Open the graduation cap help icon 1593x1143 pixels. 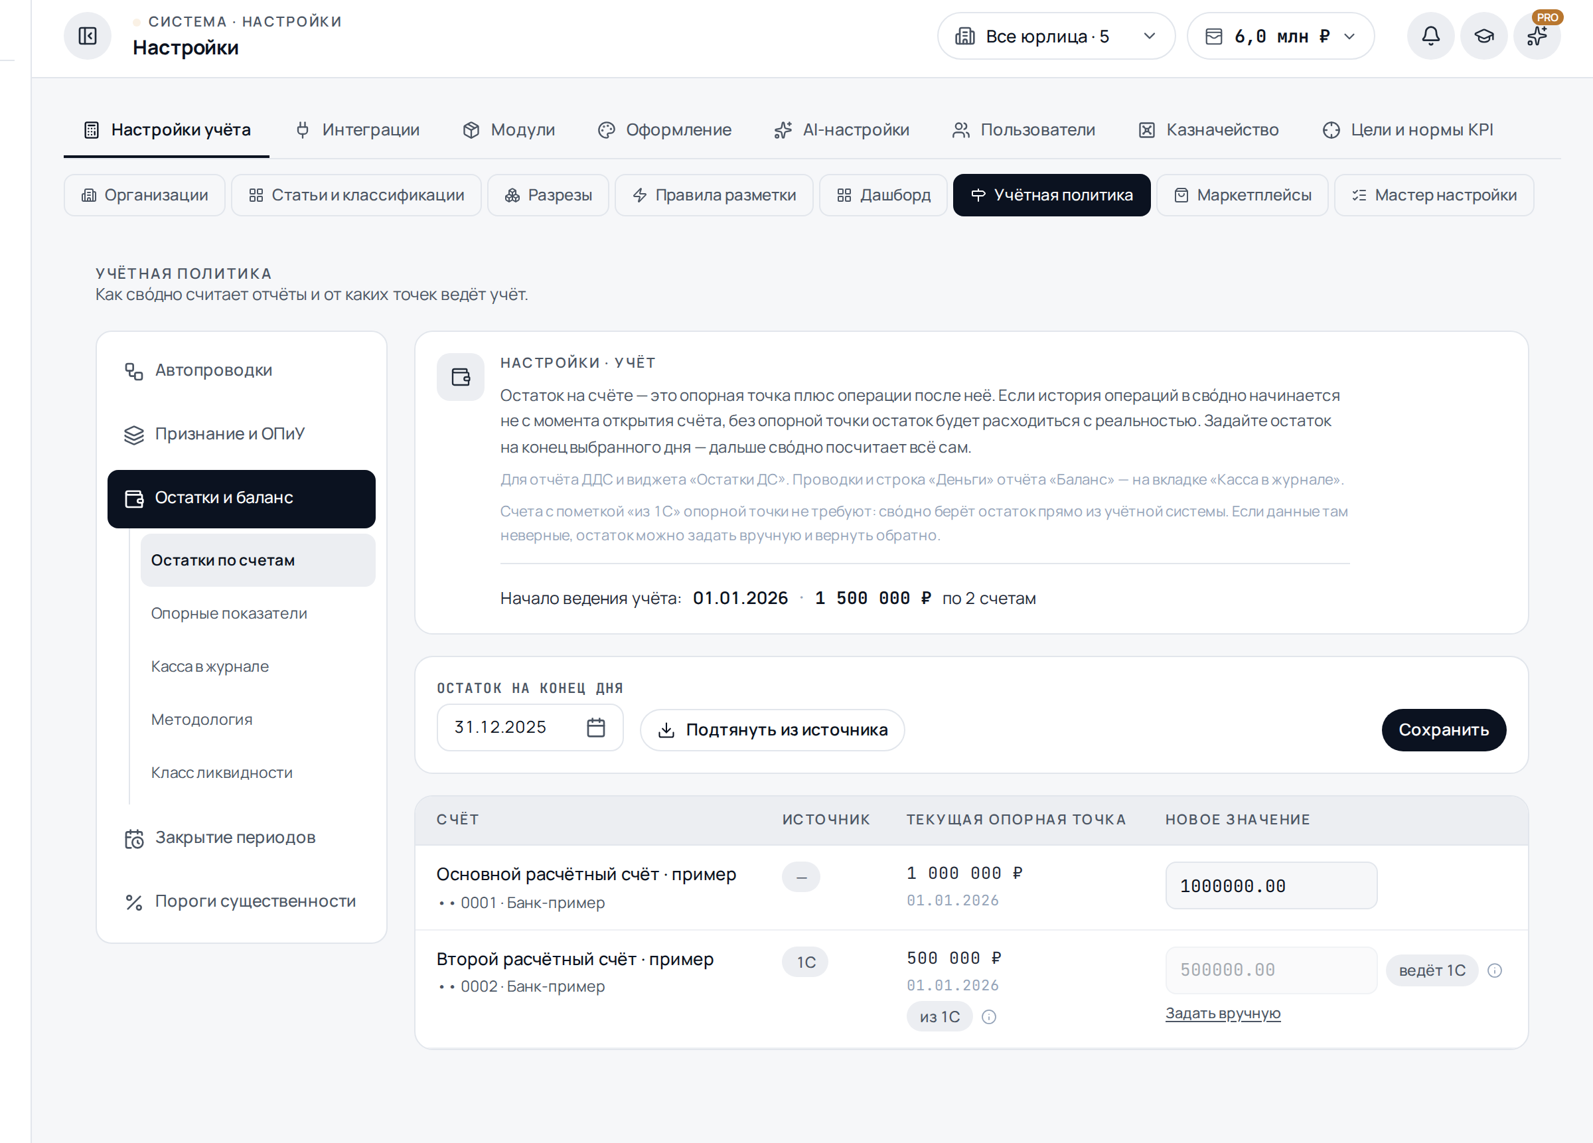tap(1483, 36)
